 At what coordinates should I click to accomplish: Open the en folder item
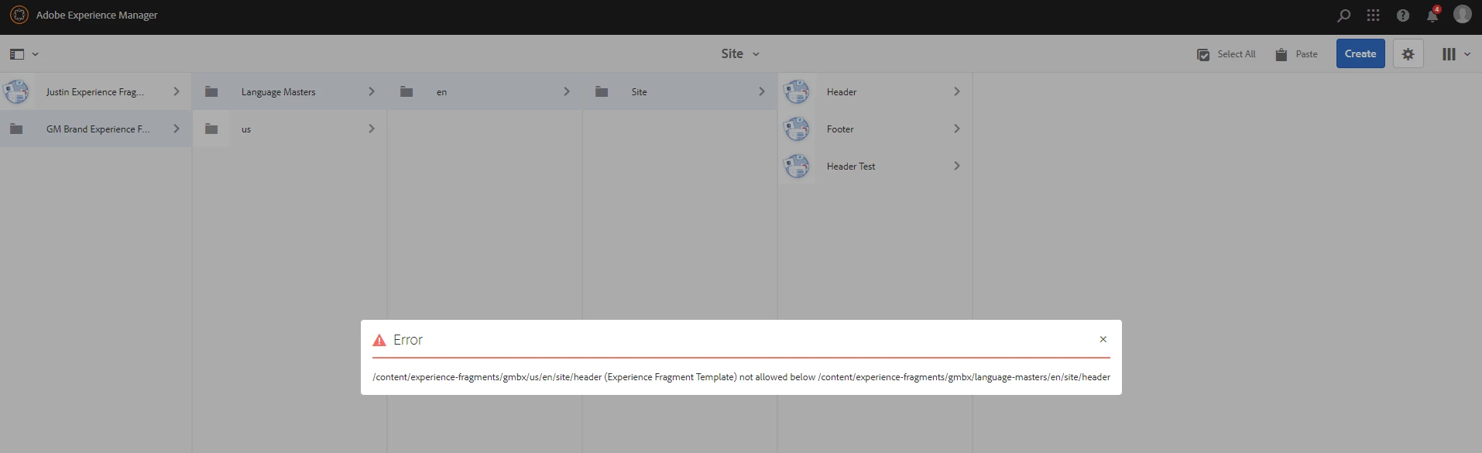(x=441, y=91)
